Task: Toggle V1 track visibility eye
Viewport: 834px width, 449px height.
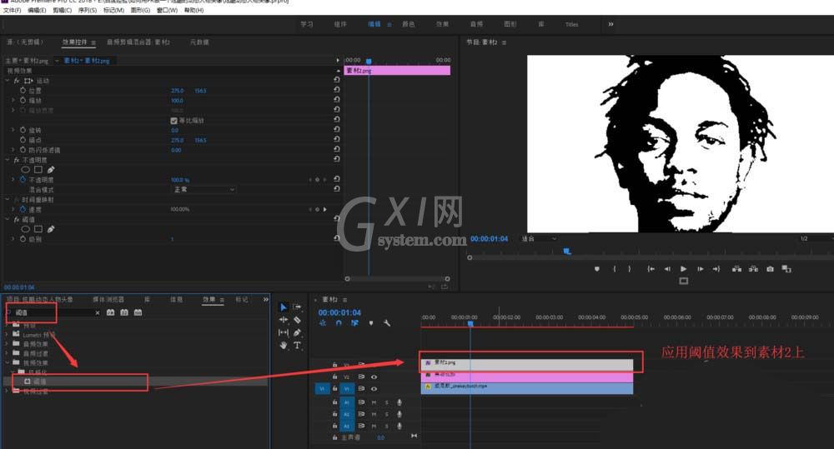Action: (374, 389)
